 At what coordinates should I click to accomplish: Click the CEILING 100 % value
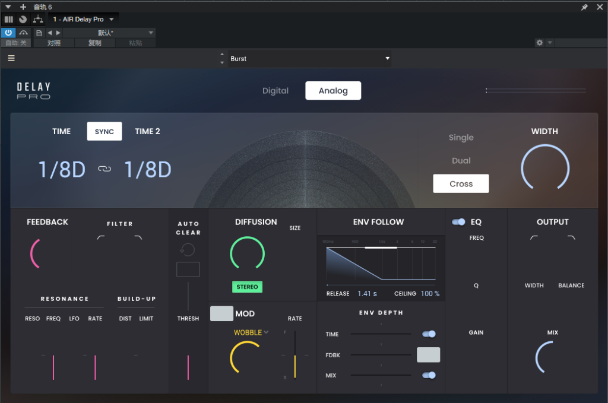(430, 294)
